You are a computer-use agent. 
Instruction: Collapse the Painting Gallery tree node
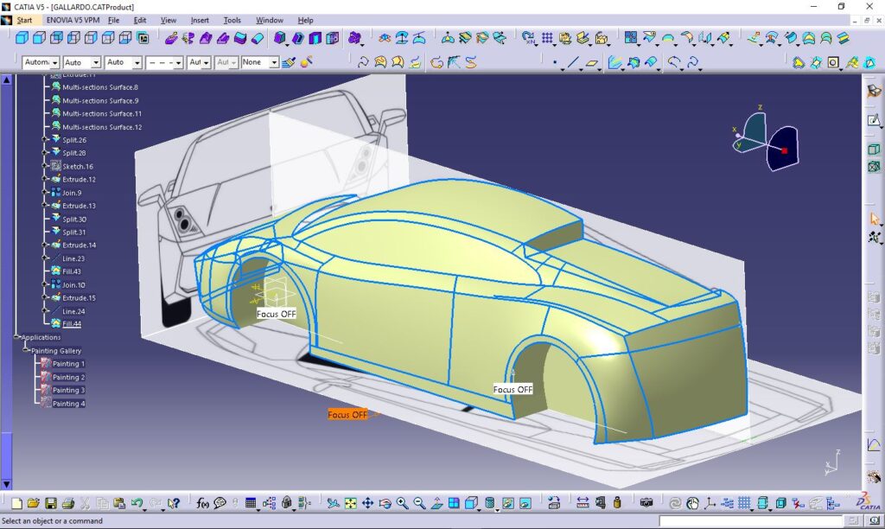coord(26,351)
